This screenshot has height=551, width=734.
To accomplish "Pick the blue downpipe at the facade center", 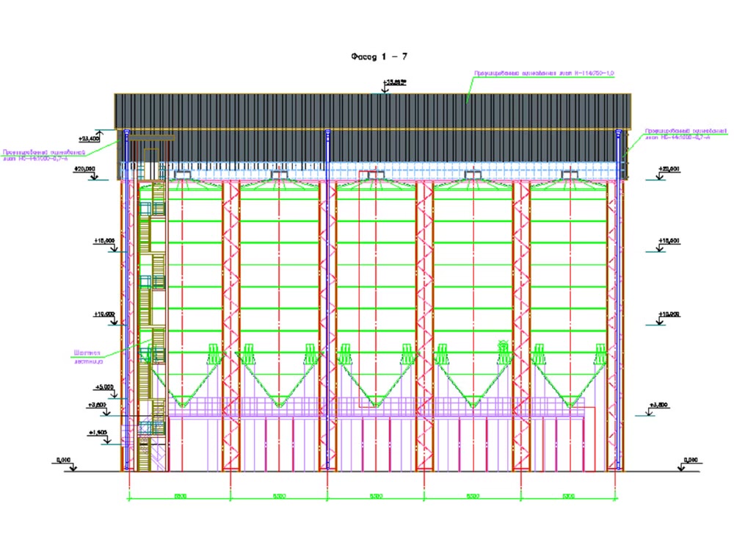I will click(x=327, y=300).
